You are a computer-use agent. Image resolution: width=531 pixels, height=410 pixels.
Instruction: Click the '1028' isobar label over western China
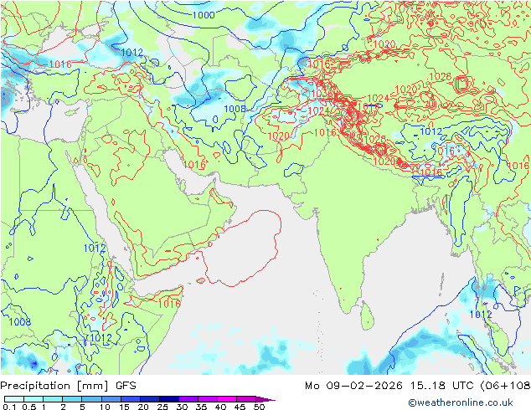441,77
